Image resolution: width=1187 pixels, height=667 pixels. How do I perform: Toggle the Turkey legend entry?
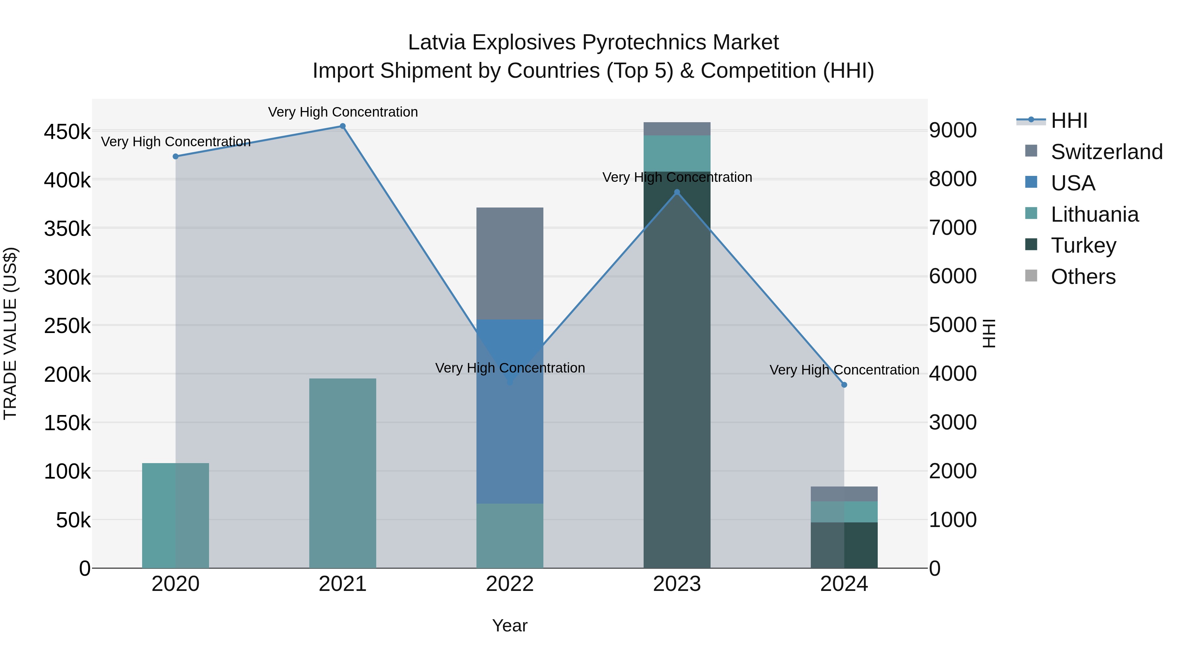1070,245
